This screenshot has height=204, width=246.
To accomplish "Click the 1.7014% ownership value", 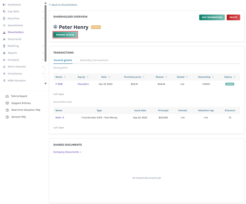I will (206, 84).
